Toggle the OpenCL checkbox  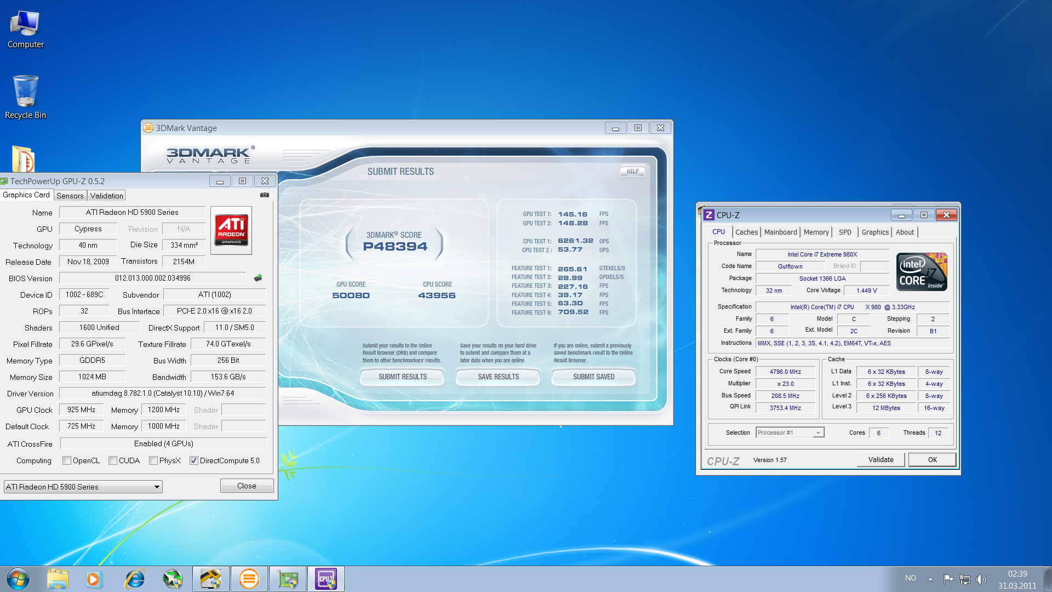click(67, 460)
